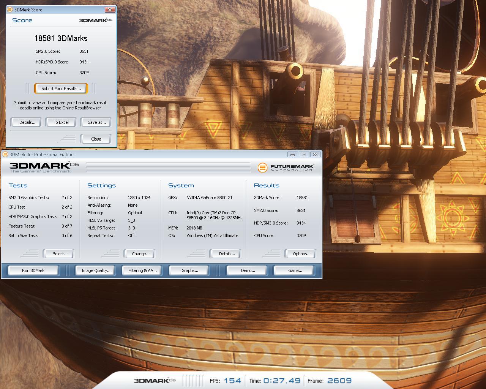Close the 3DMark Score window
Screen dimensions: 486x389
[110, 9]
